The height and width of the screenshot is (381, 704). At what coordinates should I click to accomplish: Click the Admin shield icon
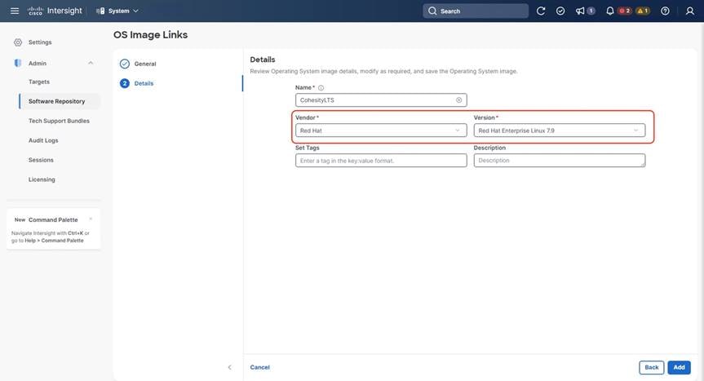17,64
